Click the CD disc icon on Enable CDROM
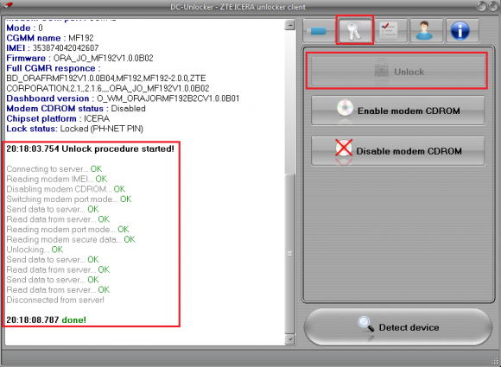Screen dimensions: 501x367 pyautogui.click(x=345, y=108)
